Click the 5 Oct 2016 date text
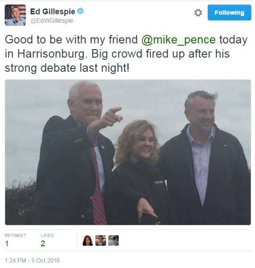Image resolution: width=255 pixels, height=268 pixels. [46, 260]
